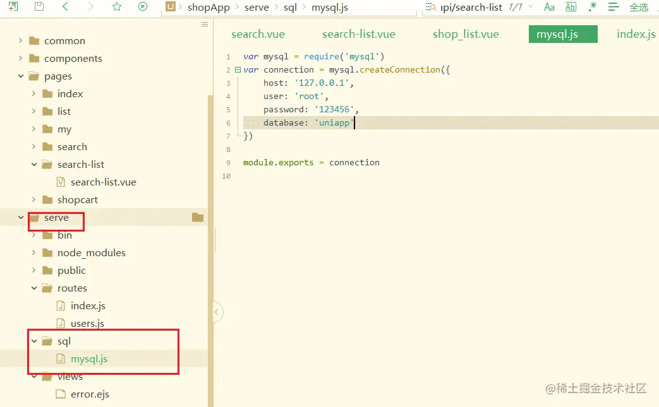This screenshot has height=407, width=659.
Task: Click mysql.js in the breadcrumb
Action: tap(330, 8)
